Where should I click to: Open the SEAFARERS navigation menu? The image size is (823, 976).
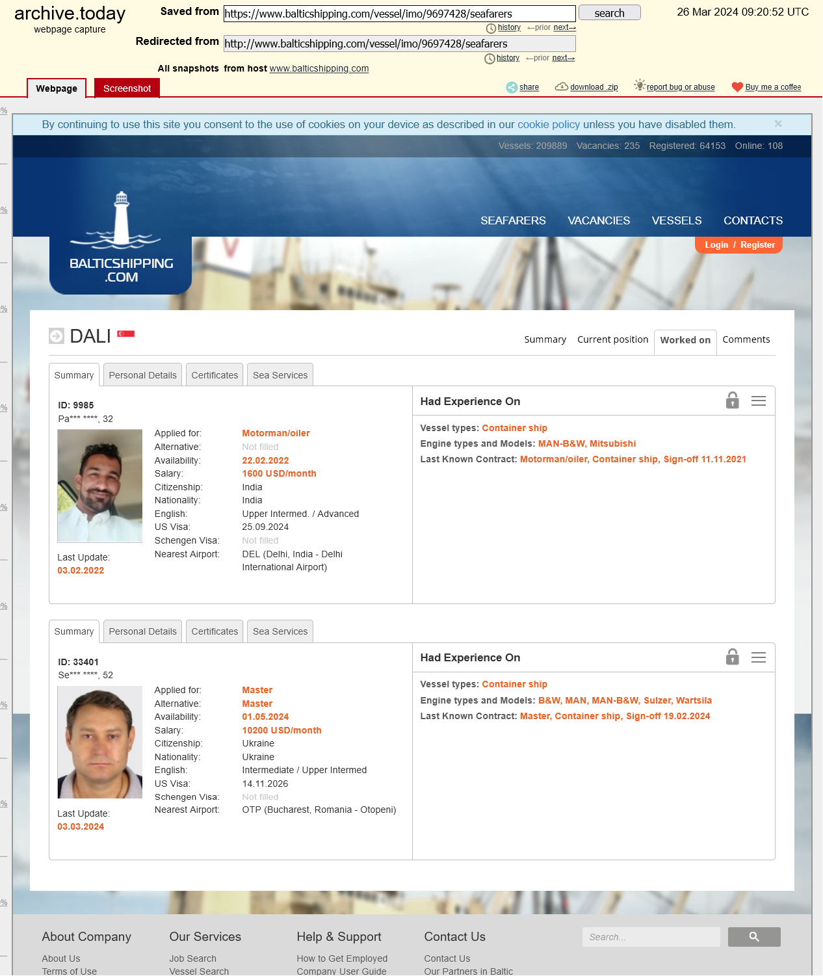tap(513, 220)
